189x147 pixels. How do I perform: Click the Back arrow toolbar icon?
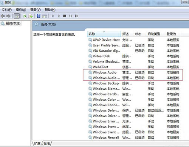[x=3, y=16]
